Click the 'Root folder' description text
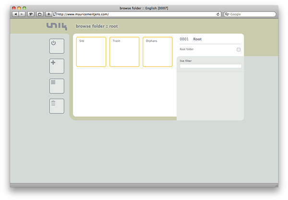This screenshot has width=288, height=200. (186, 49)
